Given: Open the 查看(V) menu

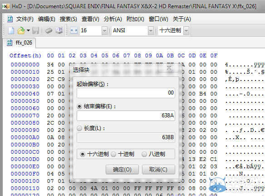Looking at the screenshot, I should point(90,19).
